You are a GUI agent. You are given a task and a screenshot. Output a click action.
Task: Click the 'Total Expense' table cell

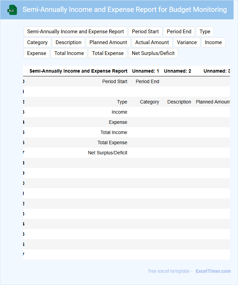pyautogui.click(x=112, y=143)
